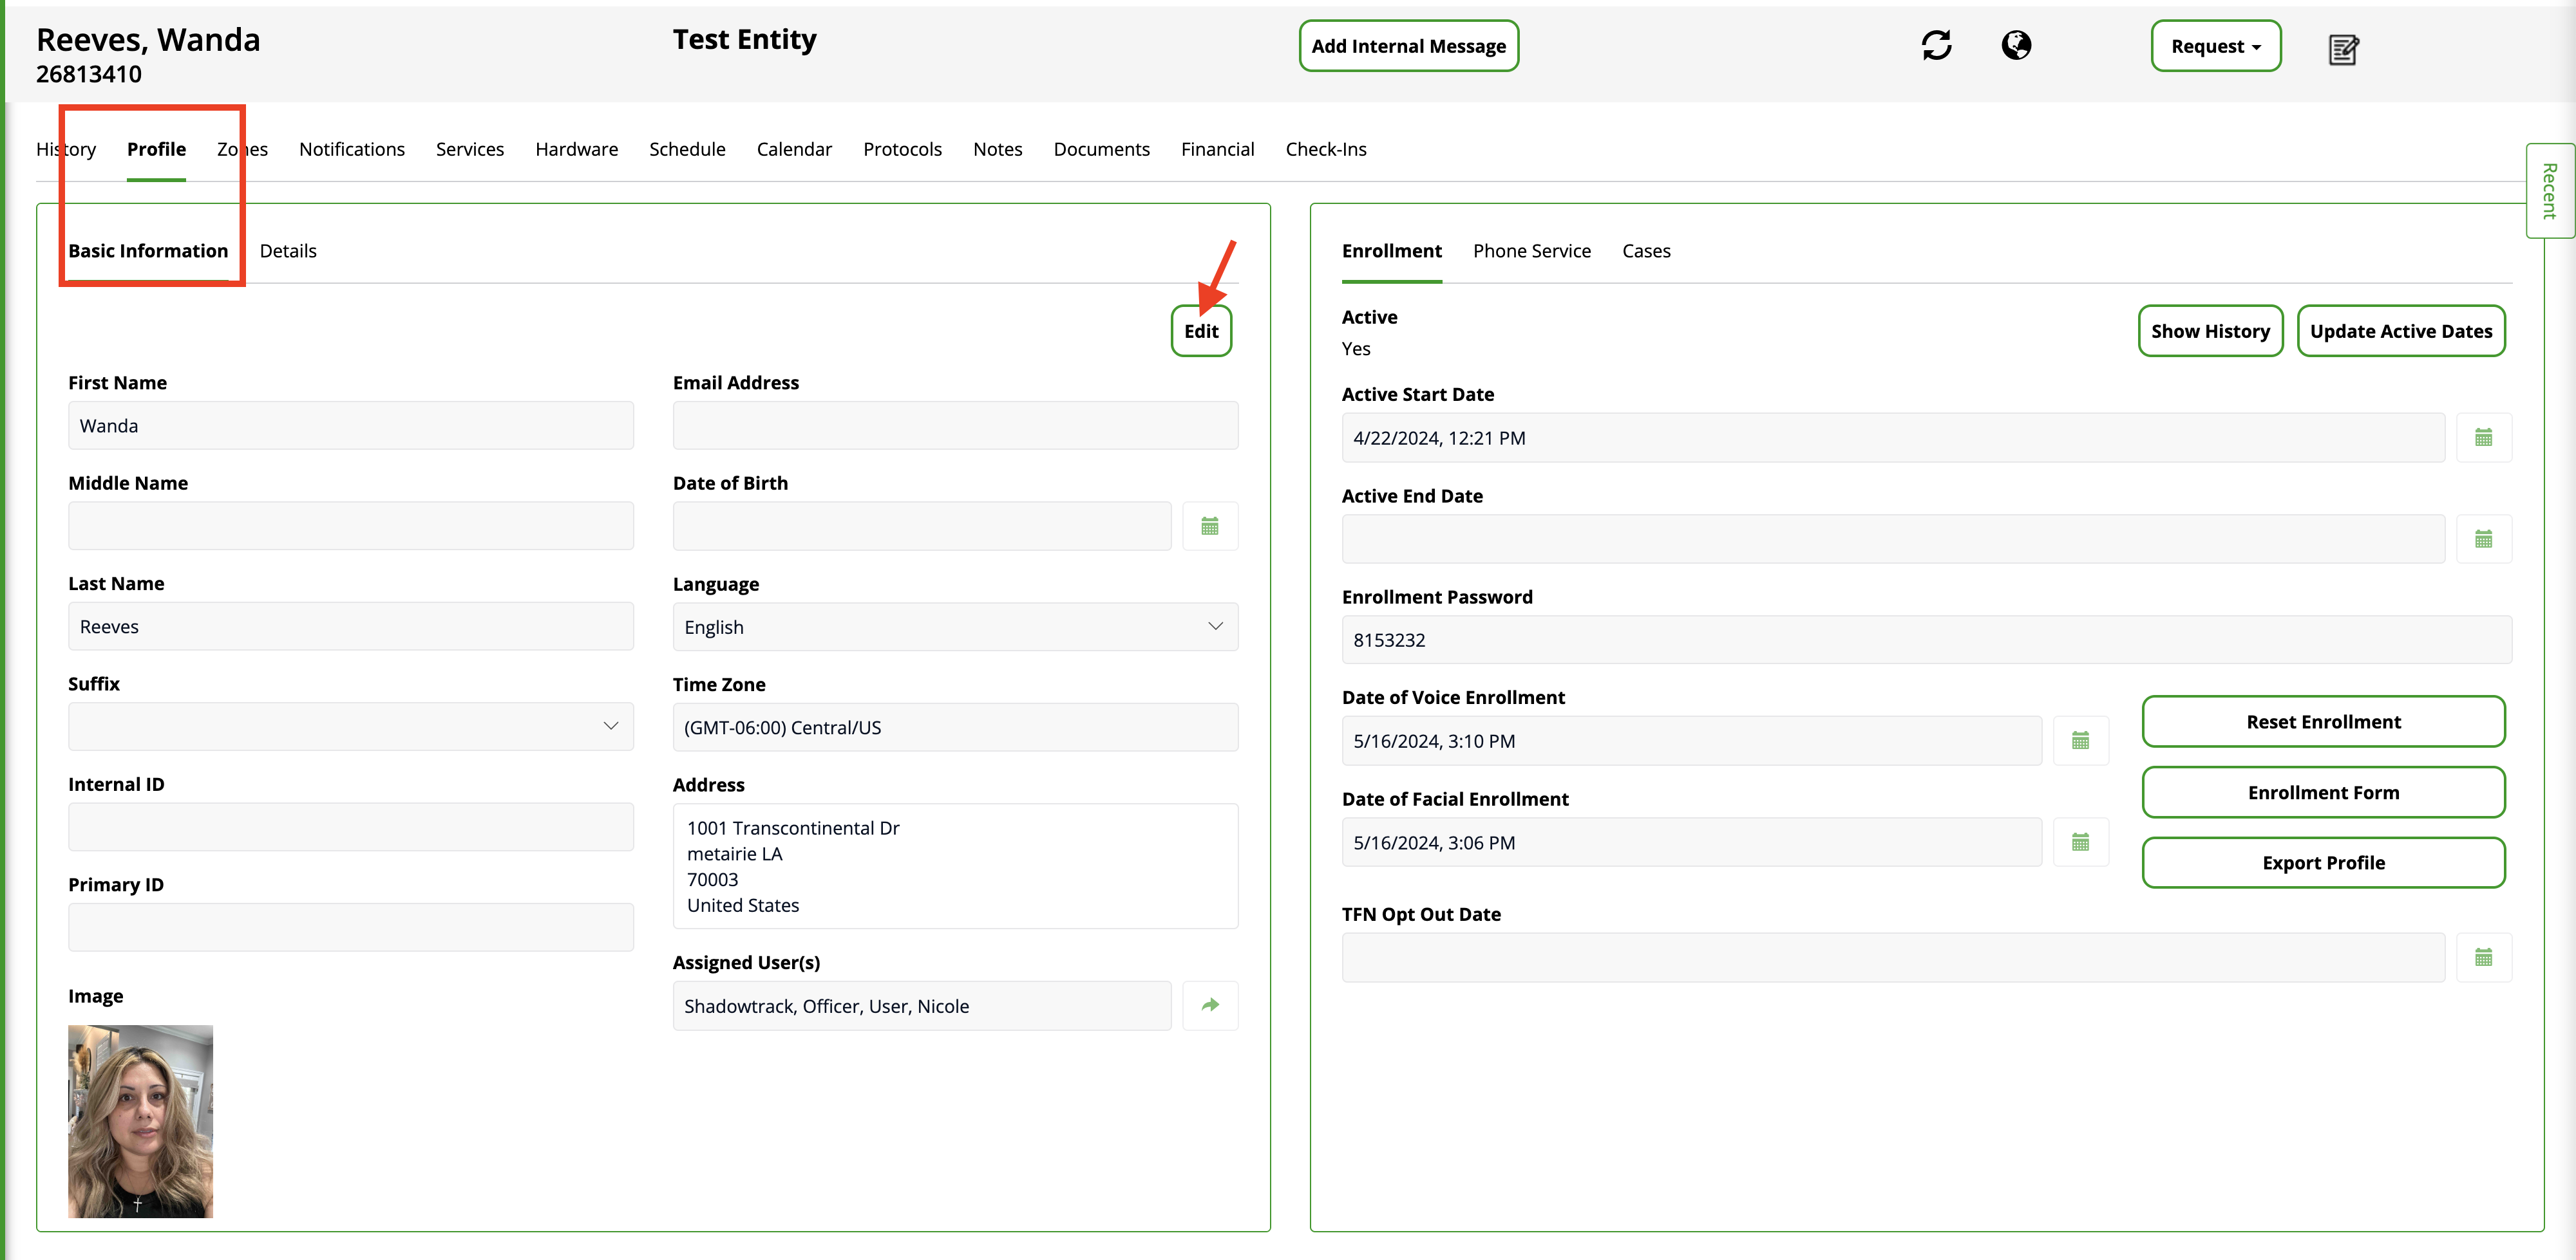Open the Protocols tab
2576x1260 pixels.
click(x=902, y=149)
